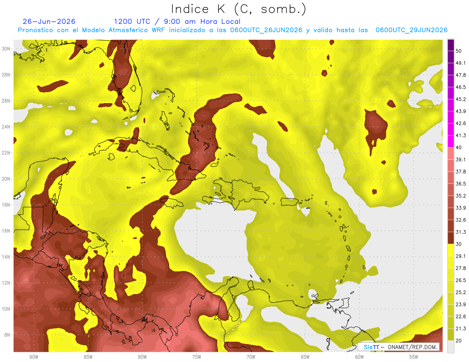
Task: Click the 10N latitude axis label
Action: [x=6, y=309]
